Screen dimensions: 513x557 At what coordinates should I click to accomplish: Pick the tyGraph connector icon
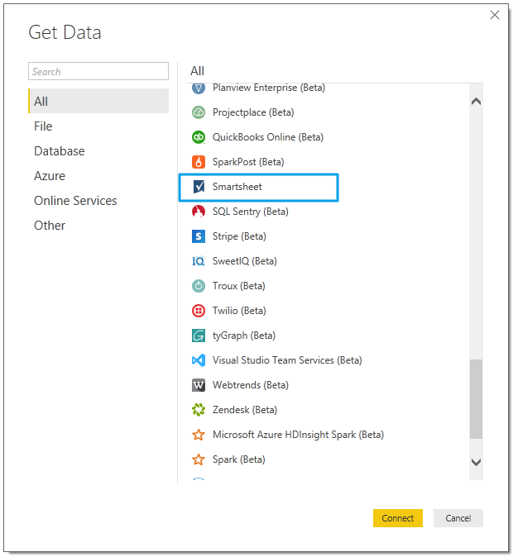pos(199,336)
